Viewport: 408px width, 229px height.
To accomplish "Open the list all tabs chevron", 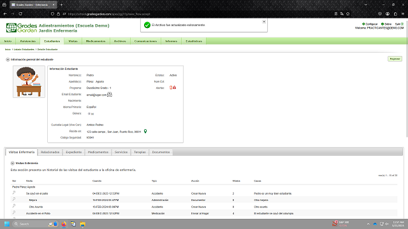I will 366,4.
